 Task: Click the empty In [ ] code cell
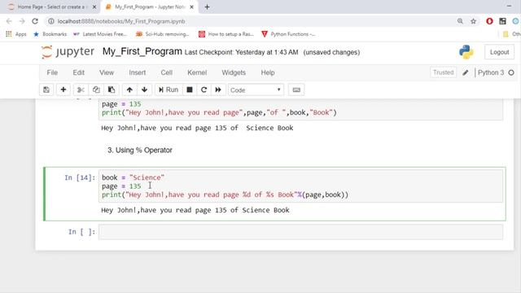click(x=300, y=232)
